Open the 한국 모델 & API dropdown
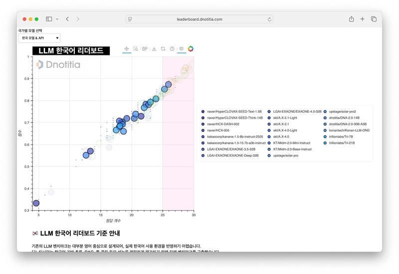The width and height of the screenshot is (399, 274). 39,38
